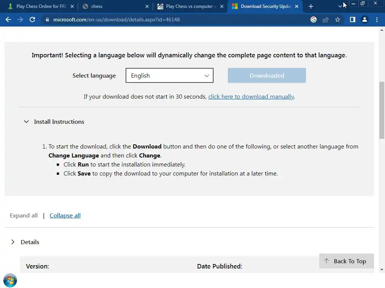Viewport: 385px width, 288px height.
Task: Reload the current page
Action: [32, 19]
